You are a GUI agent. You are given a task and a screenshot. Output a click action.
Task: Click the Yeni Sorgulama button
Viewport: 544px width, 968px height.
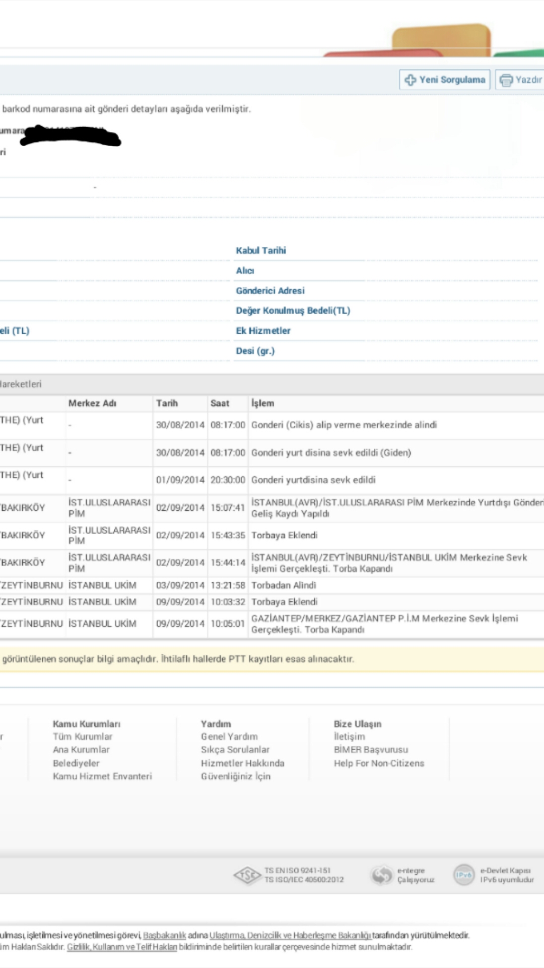(444, 80)
